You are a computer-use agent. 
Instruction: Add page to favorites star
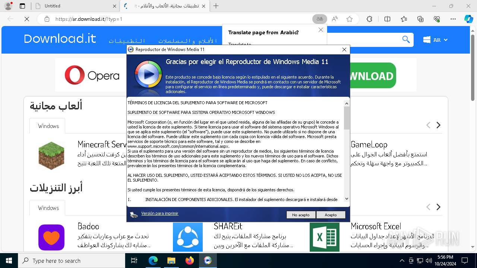pyautogui.click(x=350, y=19)
